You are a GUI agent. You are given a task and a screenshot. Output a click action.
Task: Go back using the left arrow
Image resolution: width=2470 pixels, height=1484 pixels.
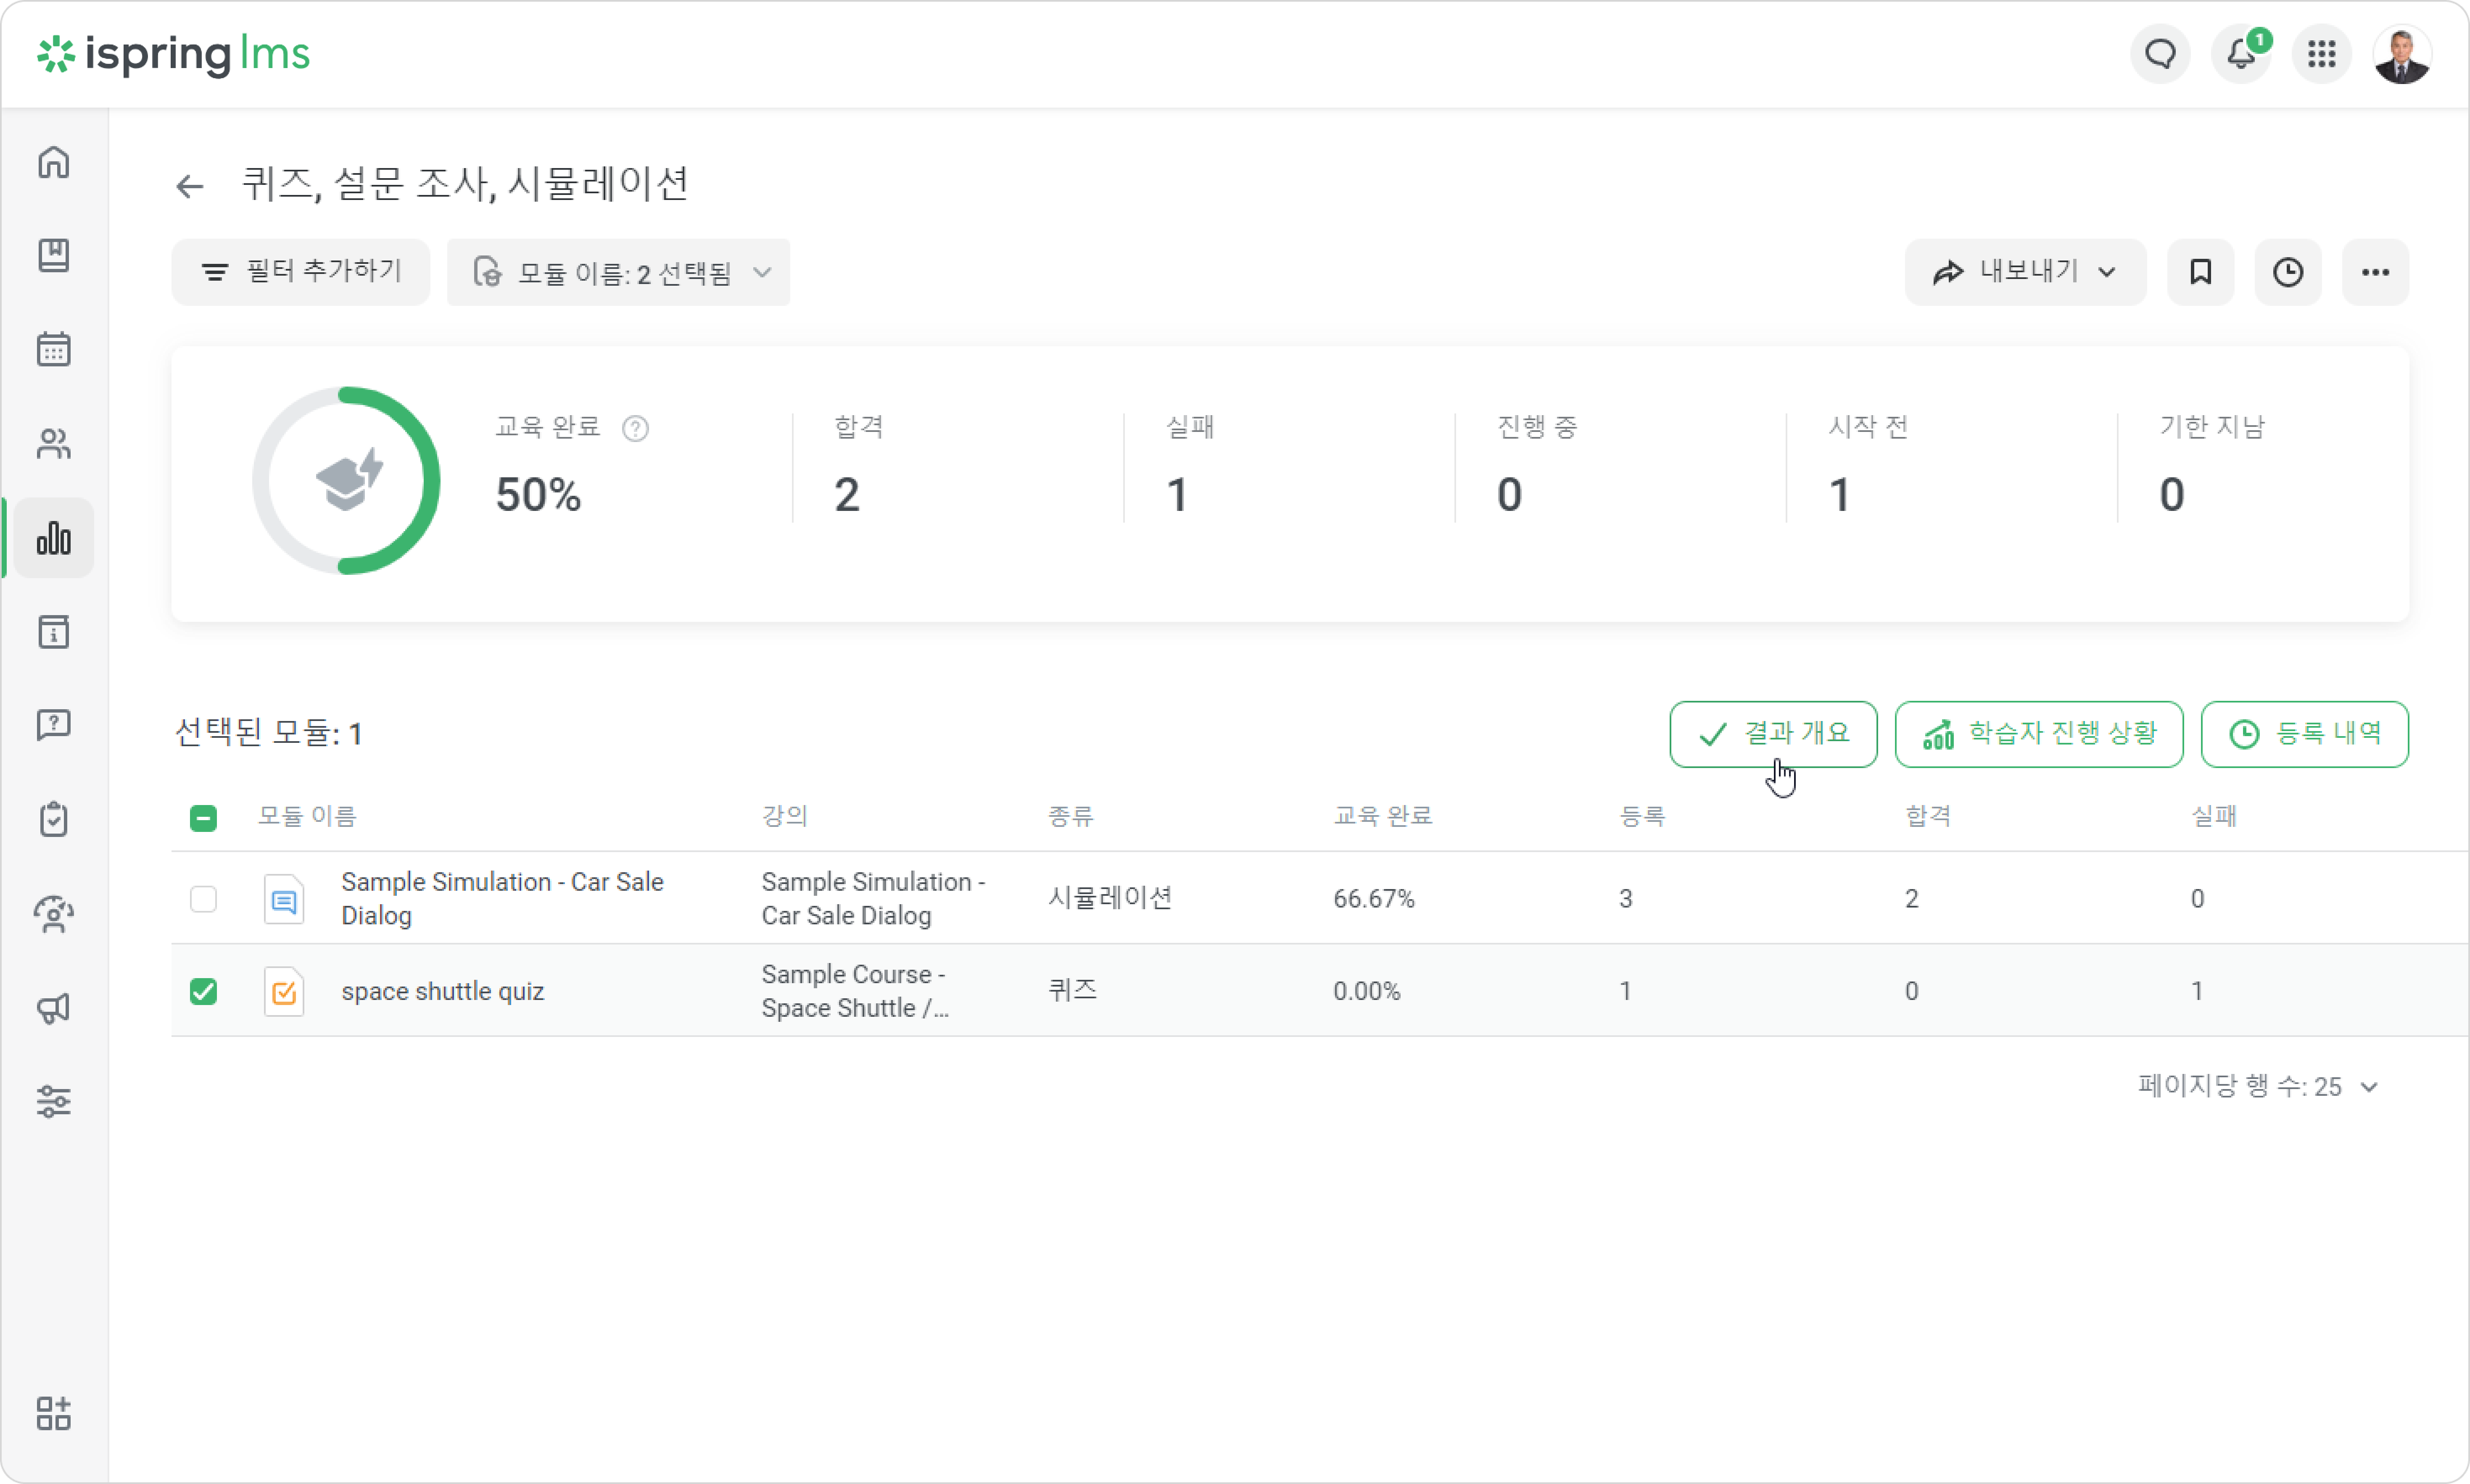(x=190, y=186)
